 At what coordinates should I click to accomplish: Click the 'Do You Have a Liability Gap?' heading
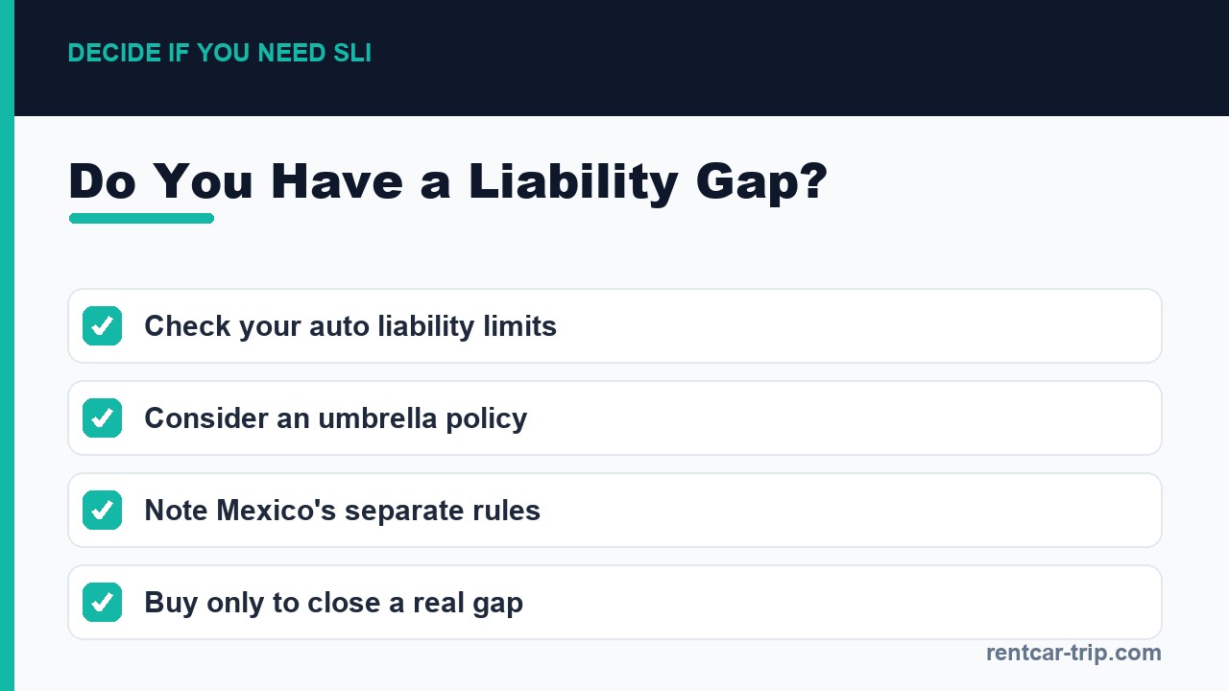[447, 180]
